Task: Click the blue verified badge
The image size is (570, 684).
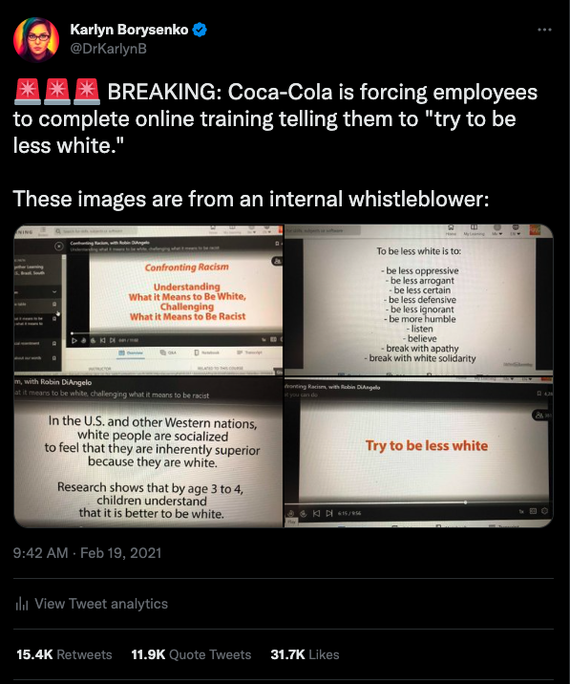Action: point(200,31)
